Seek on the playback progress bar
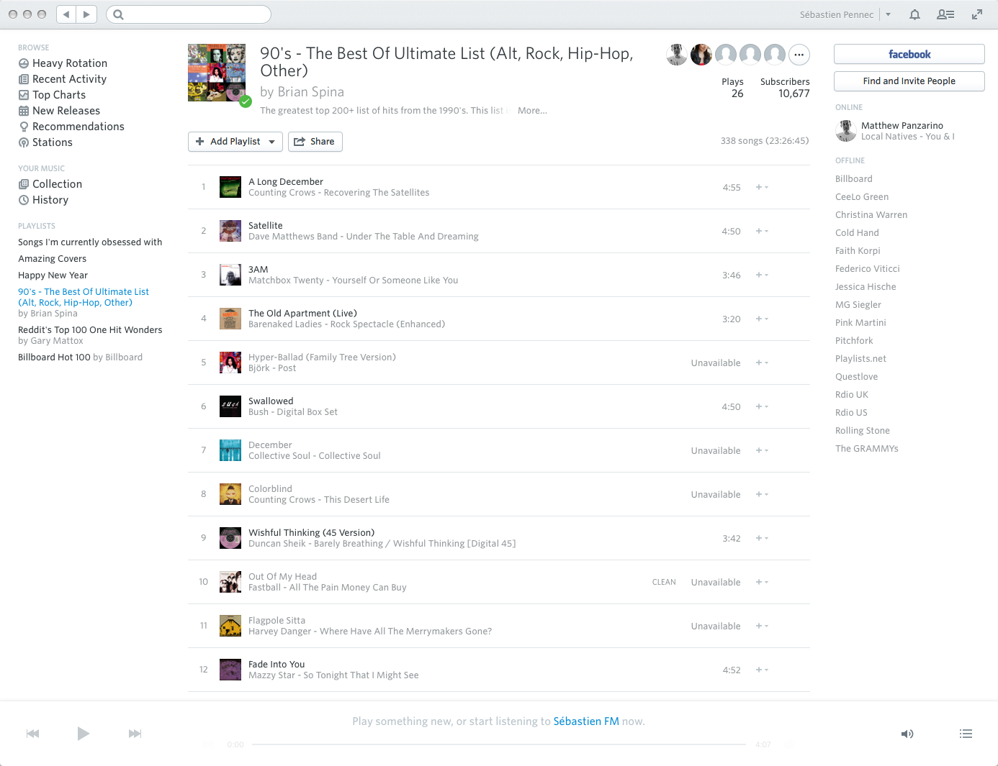 (x=499, y=744)
